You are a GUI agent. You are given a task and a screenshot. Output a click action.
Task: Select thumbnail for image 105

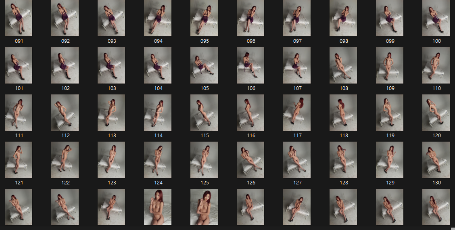pyautogui.click(x=204, y=65)
